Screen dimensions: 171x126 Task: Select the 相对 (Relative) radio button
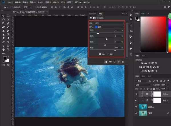coord(100,54)
